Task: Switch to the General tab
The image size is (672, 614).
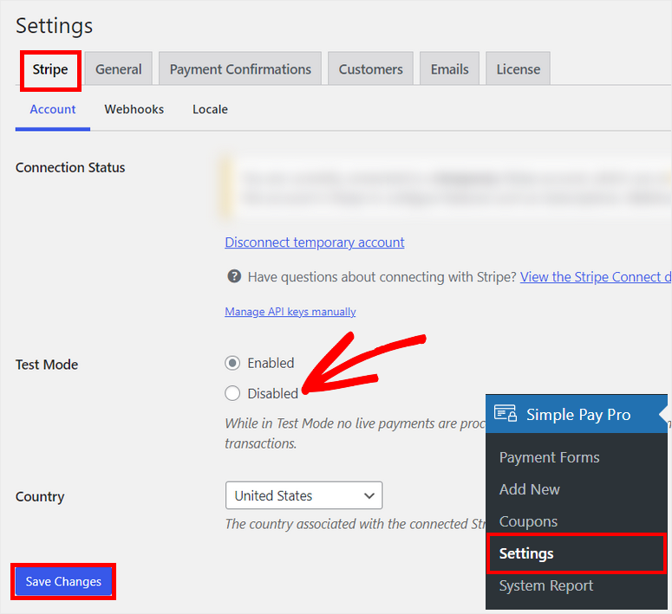Action: pos(118,69)
